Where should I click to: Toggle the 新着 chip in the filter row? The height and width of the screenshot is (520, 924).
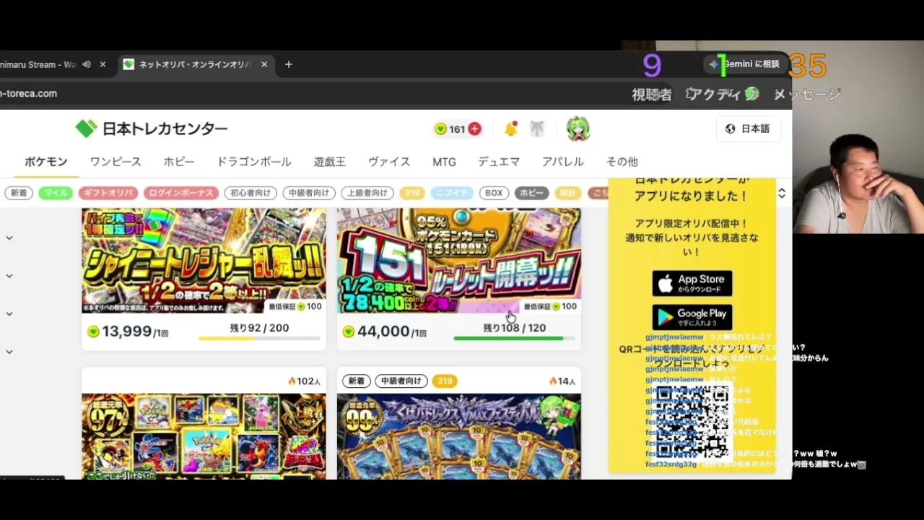point(19,193)
